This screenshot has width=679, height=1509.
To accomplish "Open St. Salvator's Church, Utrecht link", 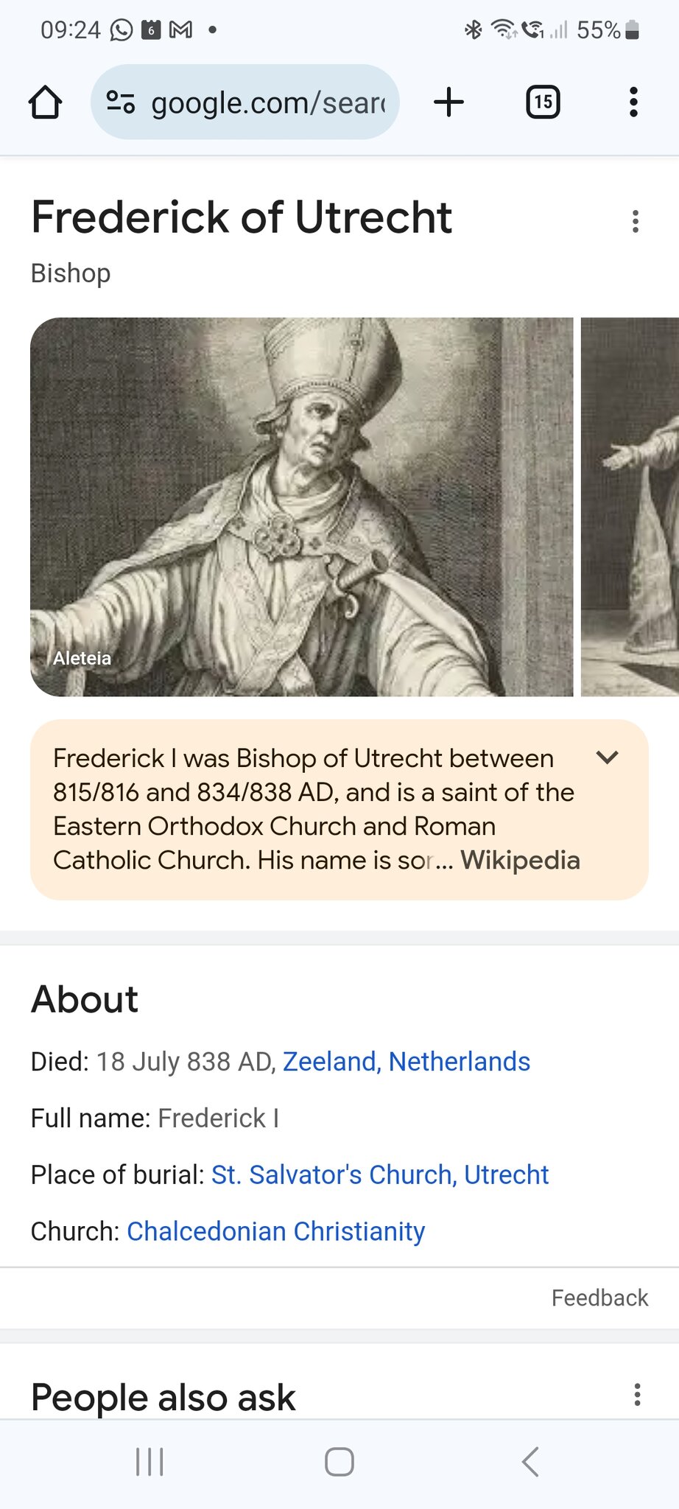I will coord(380,1174).
